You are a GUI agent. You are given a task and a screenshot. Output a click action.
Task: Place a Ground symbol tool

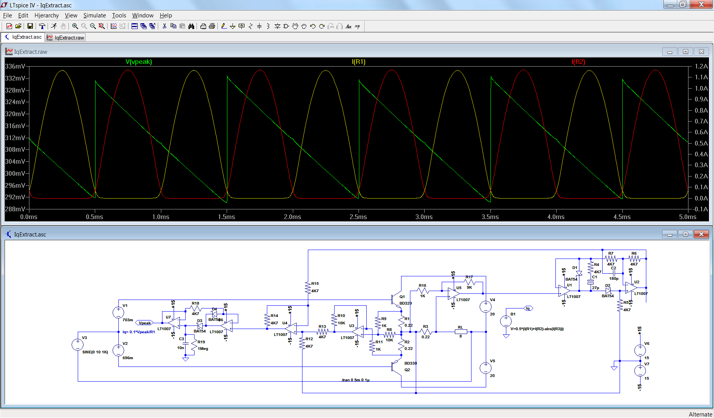click(232, 26)
